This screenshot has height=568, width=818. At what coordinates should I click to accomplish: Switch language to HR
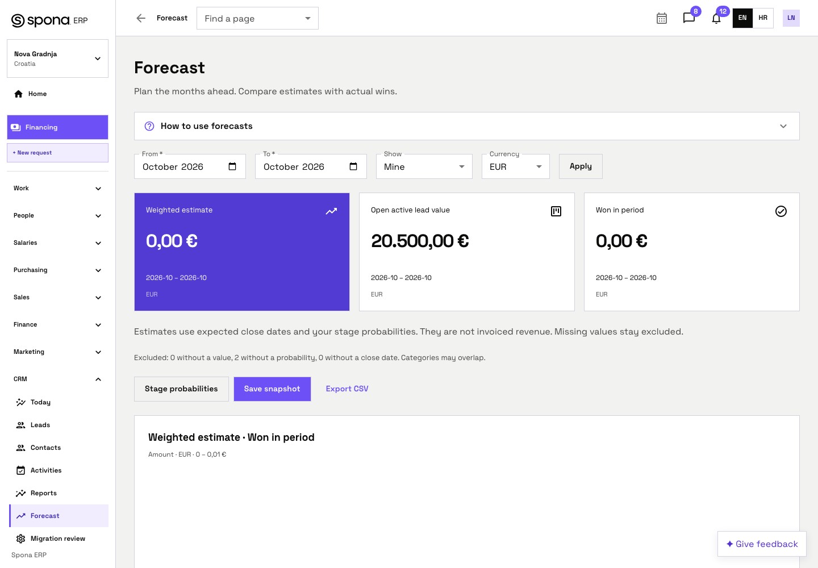(x=763, y=18)
